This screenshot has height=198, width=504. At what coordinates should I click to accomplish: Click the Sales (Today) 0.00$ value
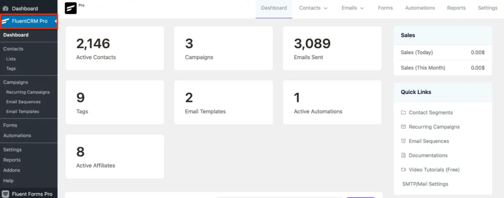point(477,52)
